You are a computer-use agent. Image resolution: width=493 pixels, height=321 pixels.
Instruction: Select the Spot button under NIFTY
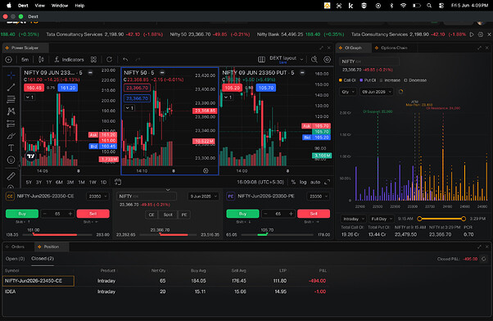click(168, 215)
